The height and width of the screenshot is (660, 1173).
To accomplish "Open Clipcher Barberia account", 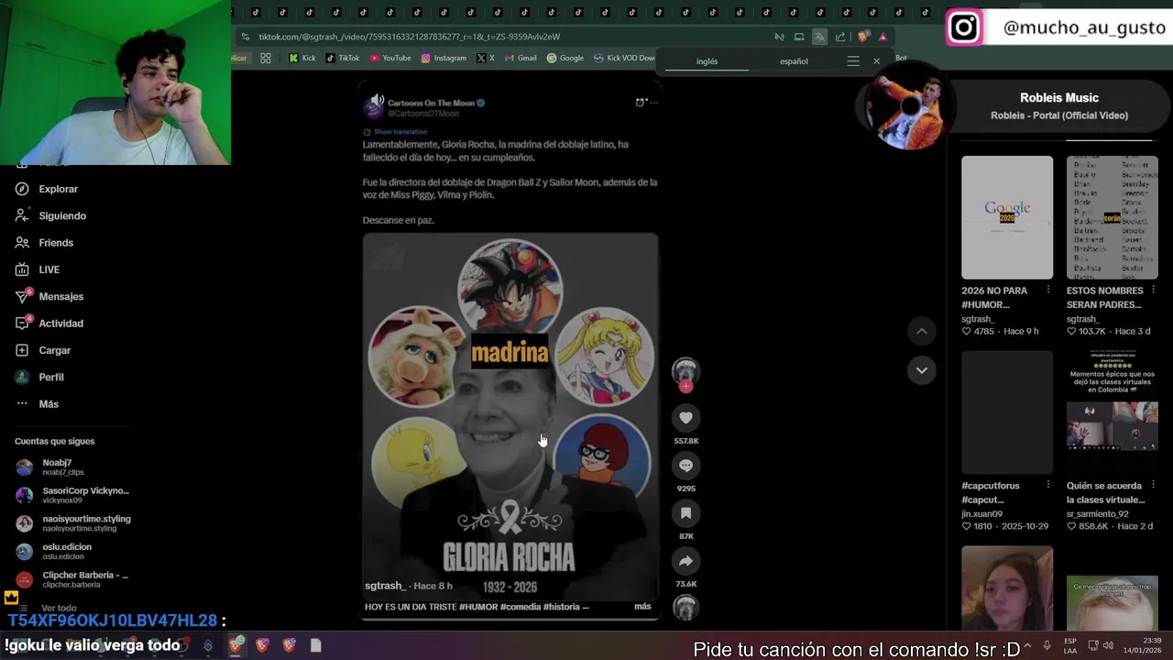I will point(71,579).
